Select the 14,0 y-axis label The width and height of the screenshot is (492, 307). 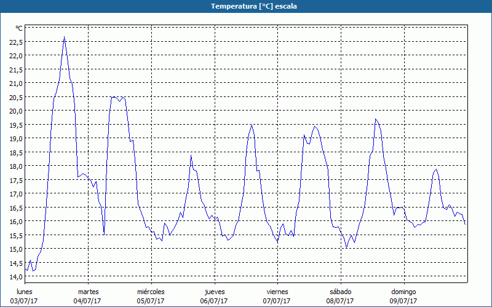pyautogui.click(x=15, y=277)
